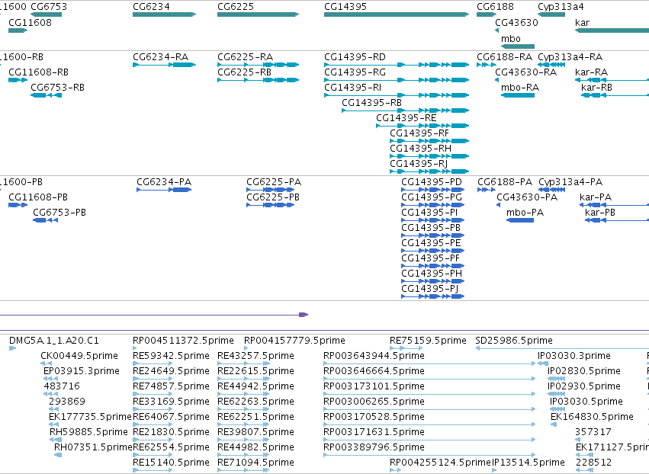Viewport: 649px width, 474px height.
Task: Select the CG6225 gene label
Action: click(236, 7)
